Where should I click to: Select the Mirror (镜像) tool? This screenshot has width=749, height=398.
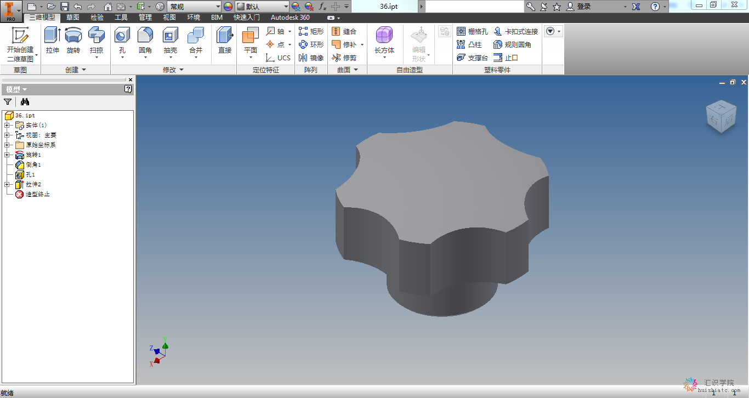(x=311, y=58)
